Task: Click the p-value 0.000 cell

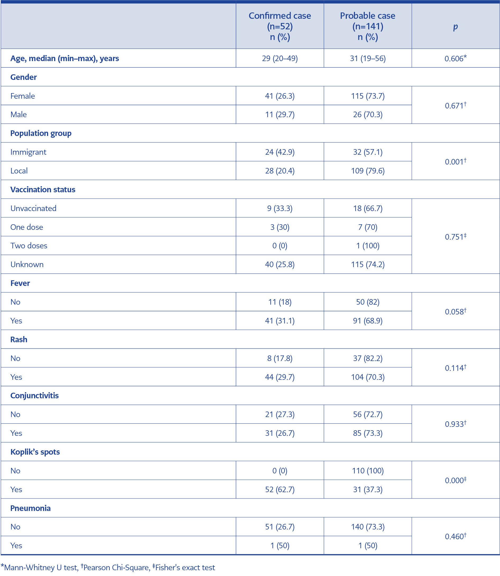Action: [455, 480]
